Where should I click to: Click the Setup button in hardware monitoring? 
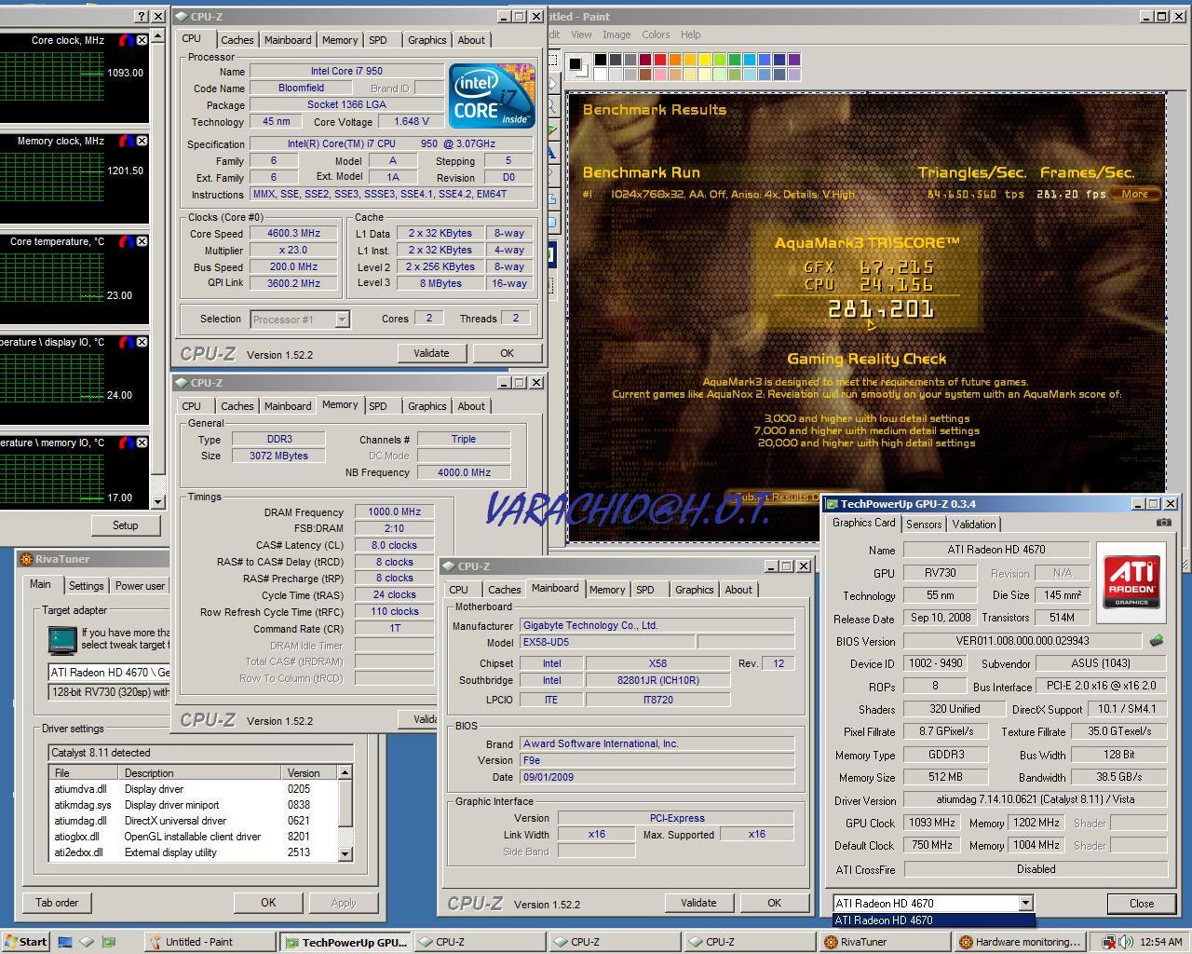(125, 525)
